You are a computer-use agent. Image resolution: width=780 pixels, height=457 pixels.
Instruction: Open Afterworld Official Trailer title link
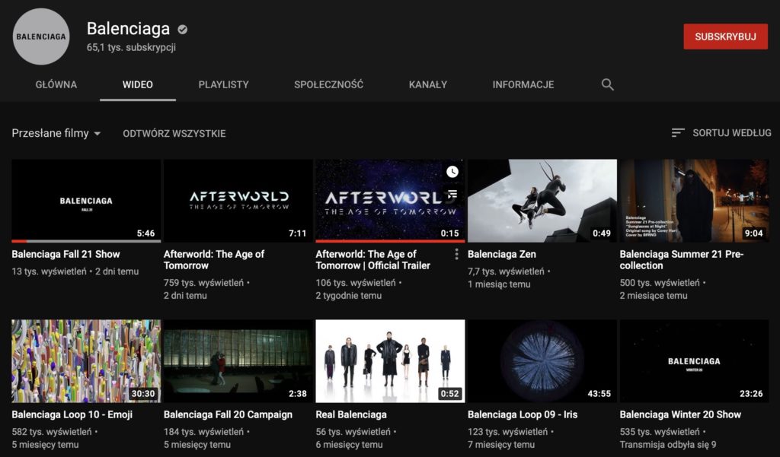(373, 260)
